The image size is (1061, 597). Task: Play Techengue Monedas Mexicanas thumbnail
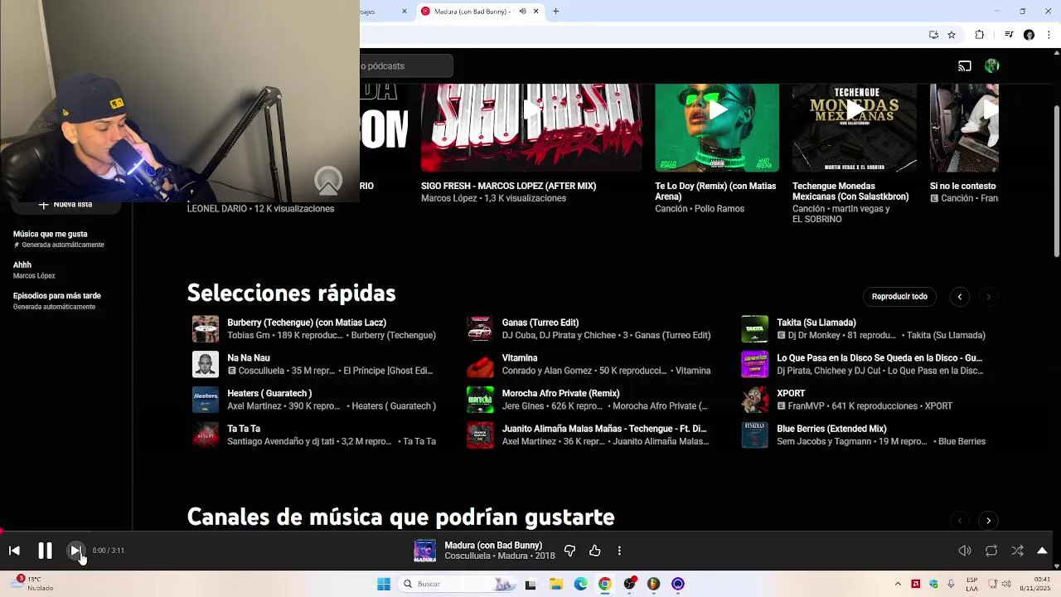point(855,128)
